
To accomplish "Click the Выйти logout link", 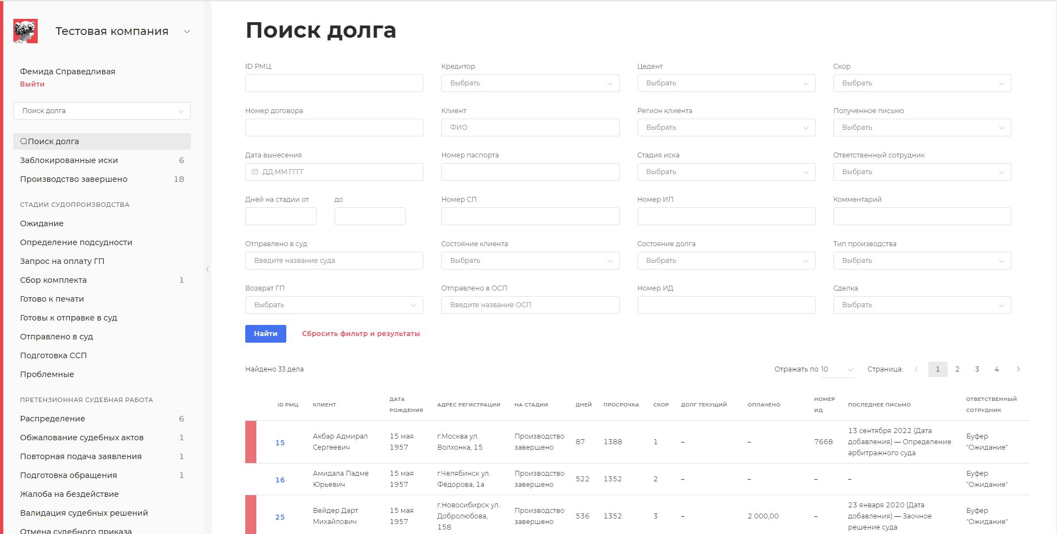I will coord(32,84).
